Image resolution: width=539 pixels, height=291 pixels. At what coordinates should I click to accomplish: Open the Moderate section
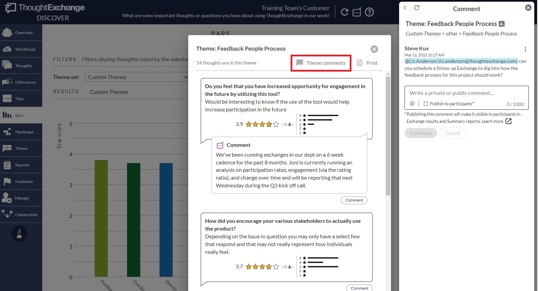[x=21, y=182]
